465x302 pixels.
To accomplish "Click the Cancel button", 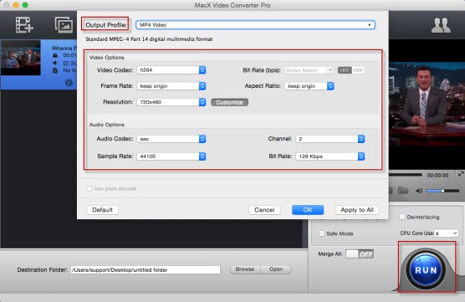I will coord(264,210).
